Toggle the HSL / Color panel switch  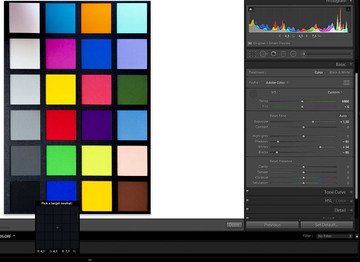[248, 201]
